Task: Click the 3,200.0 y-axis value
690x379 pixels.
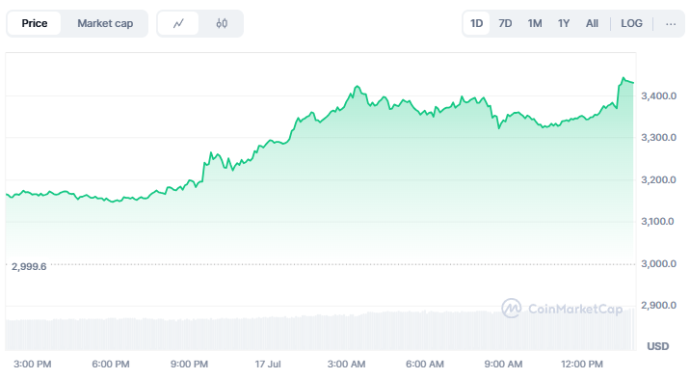Action: [x=659, y=179]
